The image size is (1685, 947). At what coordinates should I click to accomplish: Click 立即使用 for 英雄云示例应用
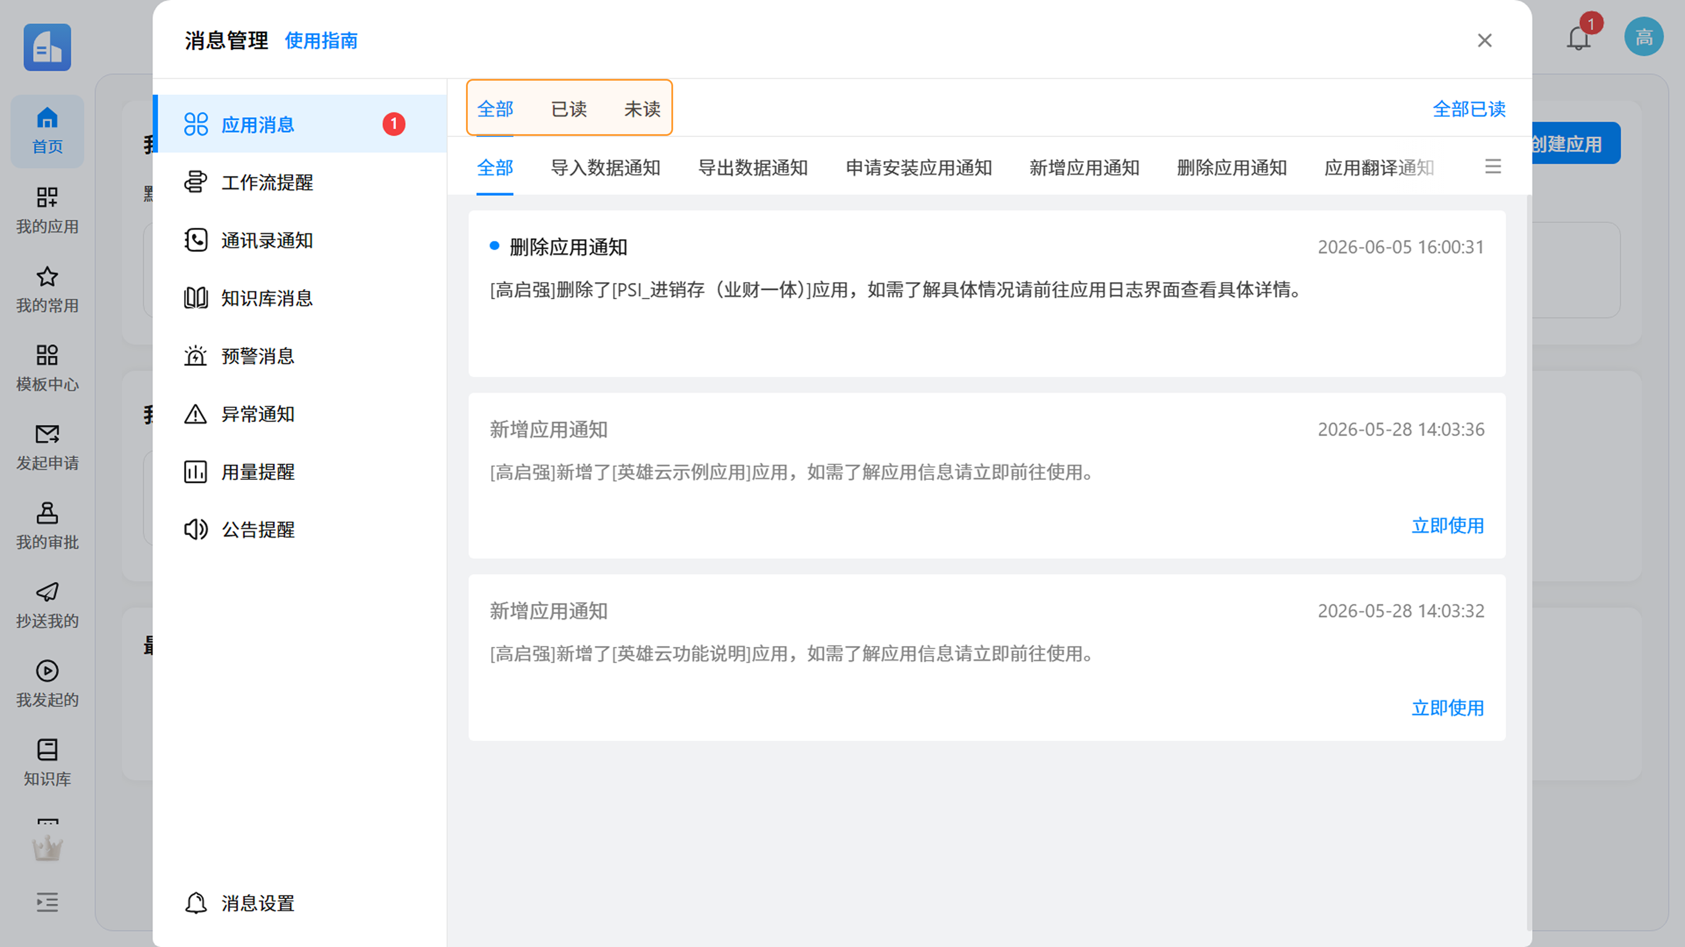(x=1448, y=526)
